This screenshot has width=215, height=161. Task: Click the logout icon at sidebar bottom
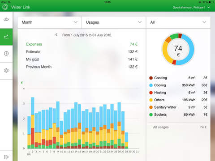6,157
